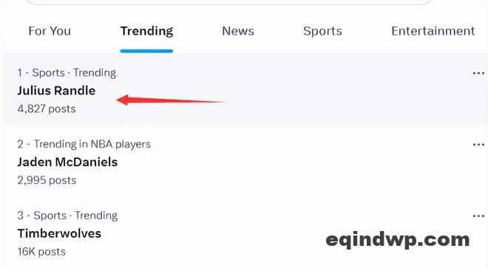Open the Timberwolves trending topic

point(59,233)
